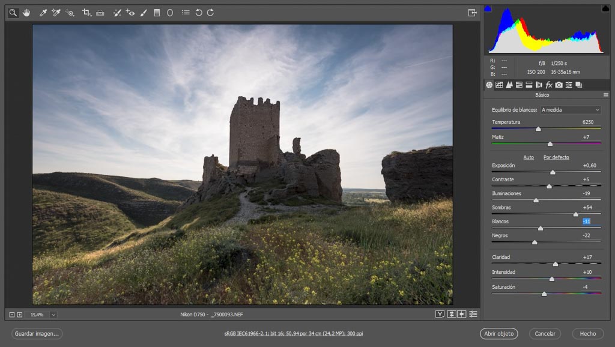Toggle before/after view with Y button
The height and width of the screenshot is (347, 615).
440,314
